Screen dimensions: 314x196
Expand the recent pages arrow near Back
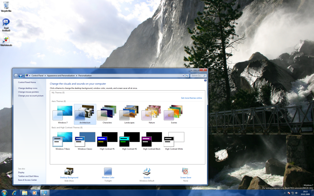[x=24, y=76]
